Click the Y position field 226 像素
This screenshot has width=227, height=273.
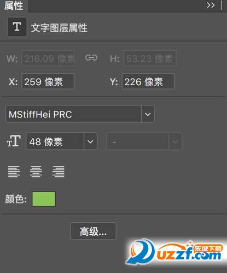148,81
